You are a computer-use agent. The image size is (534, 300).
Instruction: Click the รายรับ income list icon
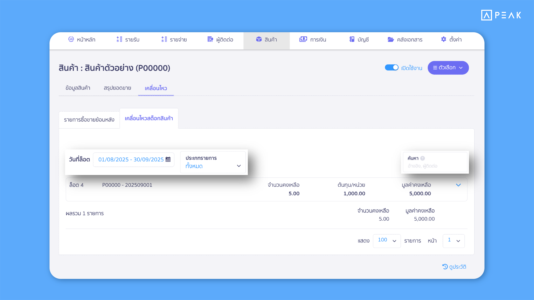click(x=119, y=39)
